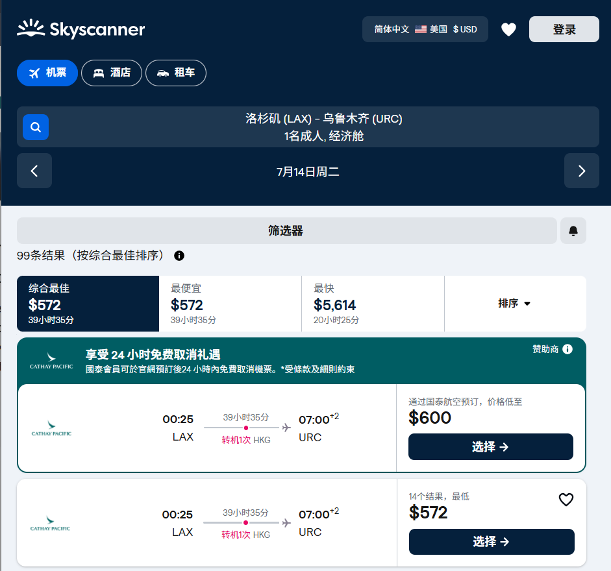611x571 pixels.
Task: Switch to the 酒店 hotels tab
Action: pos(112,73)
